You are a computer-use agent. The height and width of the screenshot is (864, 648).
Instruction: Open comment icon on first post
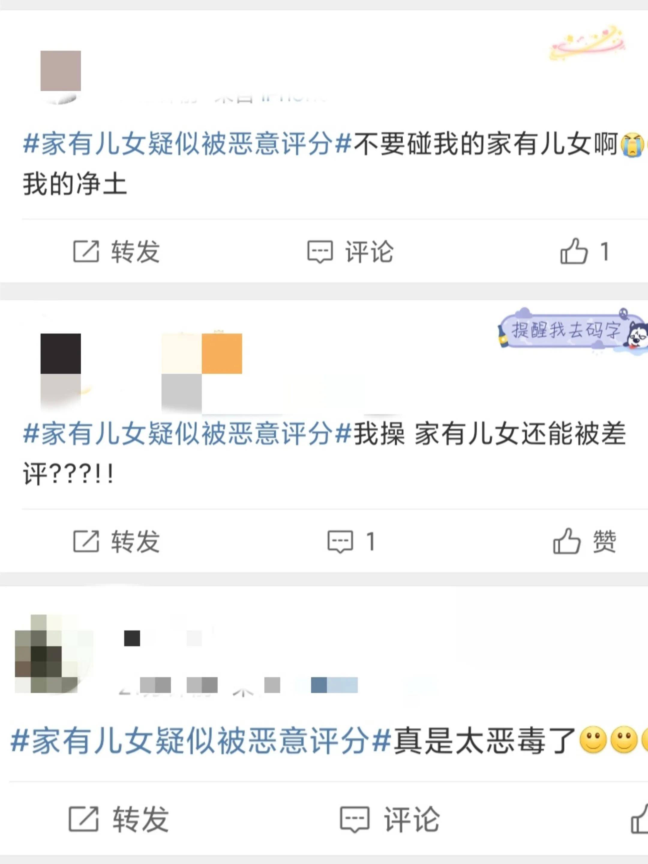pos(320,252)
